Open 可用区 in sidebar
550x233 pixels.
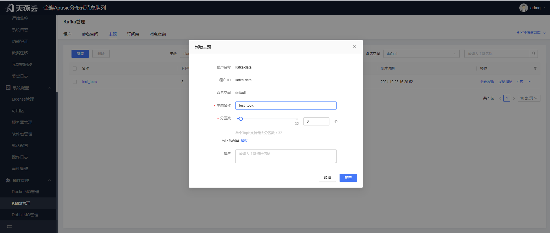tap(18, 111)
